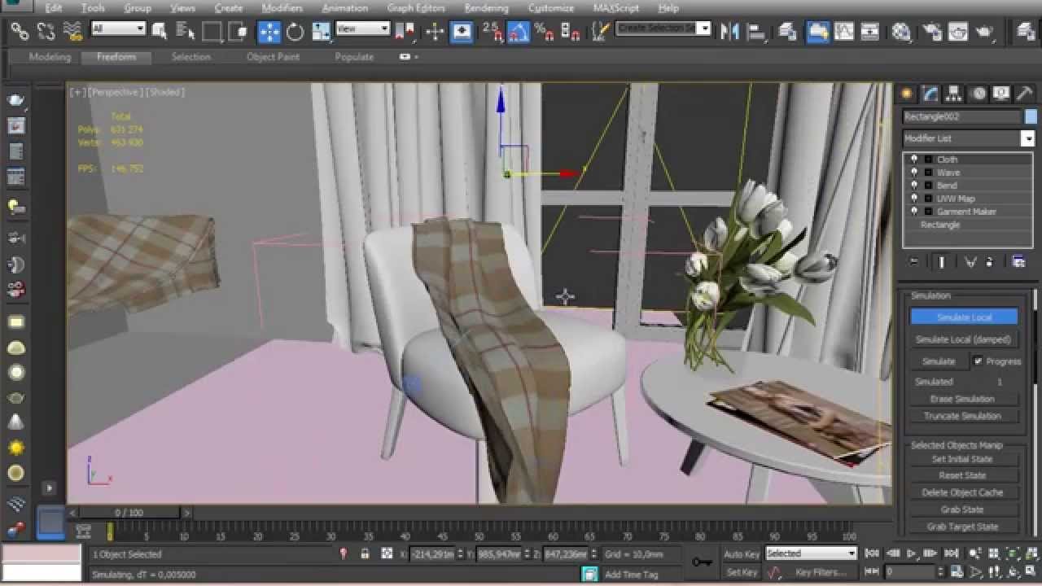The width and height of the screenshot is (1042, 586).
Task: Click the Configure Modifier Sets icon
Action: pyautogui.click(x=1018, y=262)
